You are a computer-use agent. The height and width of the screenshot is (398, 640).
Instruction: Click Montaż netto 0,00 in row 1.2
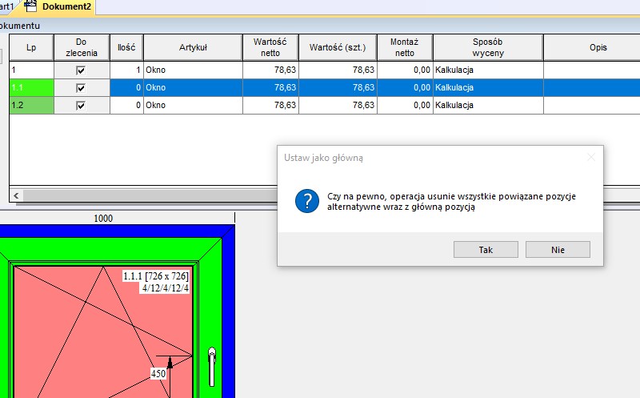point(405,105)
